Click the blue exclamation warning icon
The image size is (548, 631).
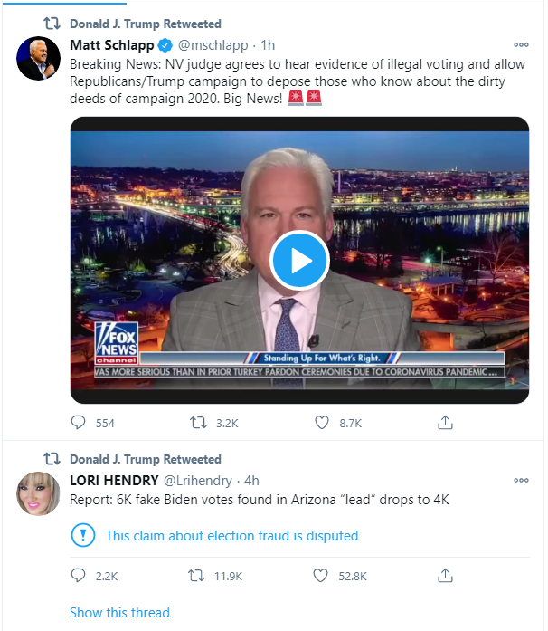pyautogui.click(x=83, y=535)
